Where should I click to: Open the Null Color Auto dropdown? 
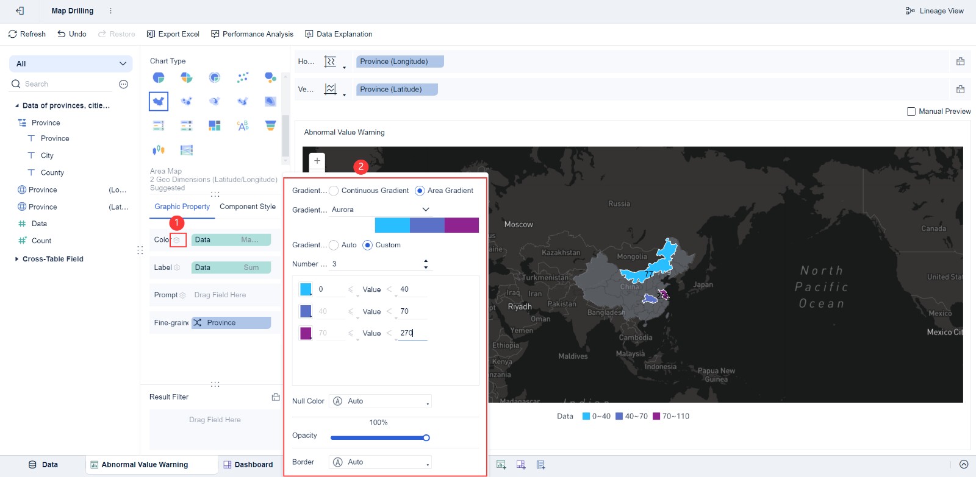(x=380, y=401)
